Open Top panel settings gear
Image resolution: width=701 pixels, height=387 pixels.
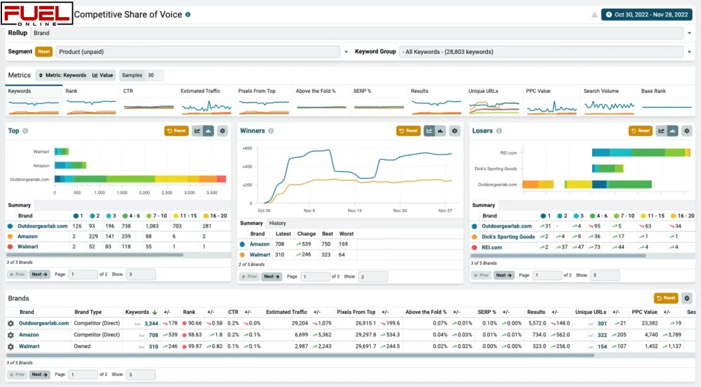(222, 131)
